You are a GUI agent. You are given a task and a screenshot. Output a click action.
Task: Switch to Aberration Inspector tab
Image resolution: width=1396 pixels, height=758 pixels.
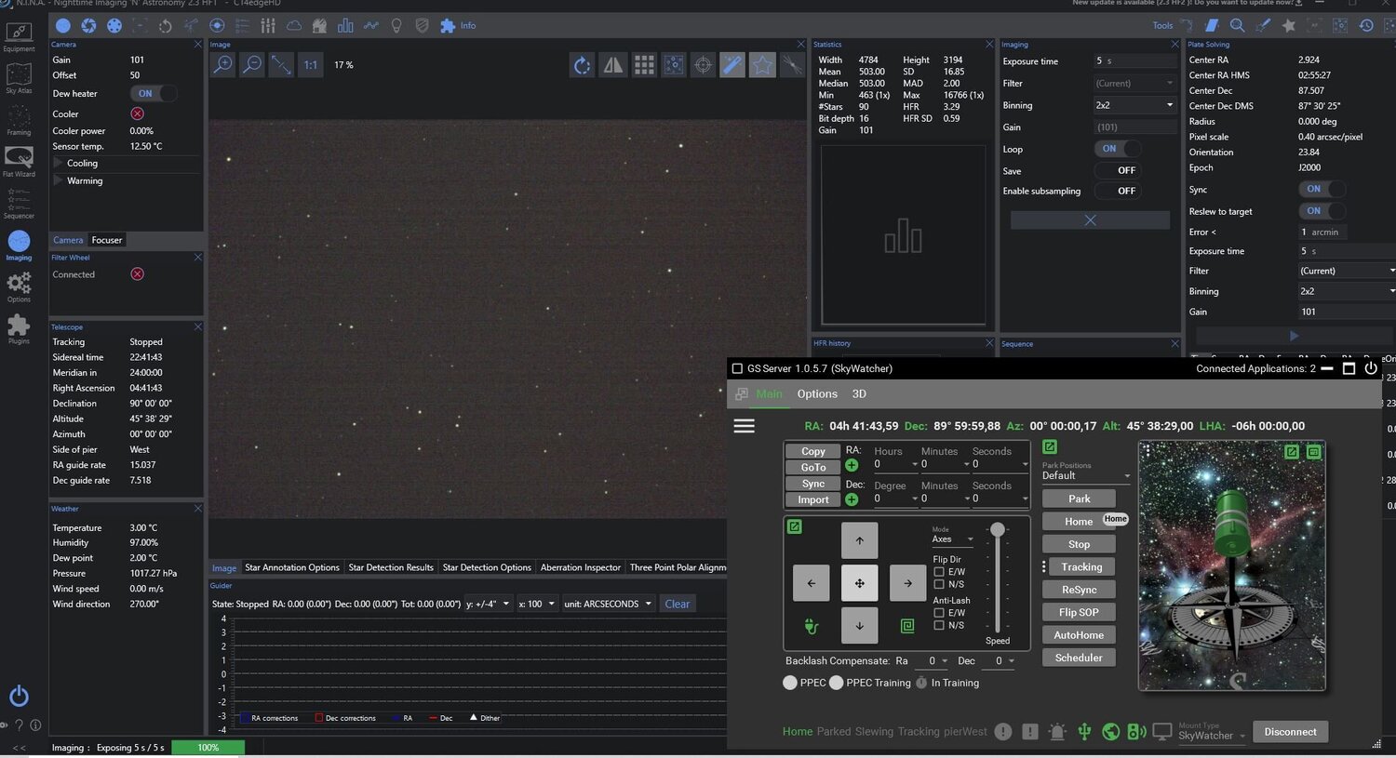coord(581,567)
